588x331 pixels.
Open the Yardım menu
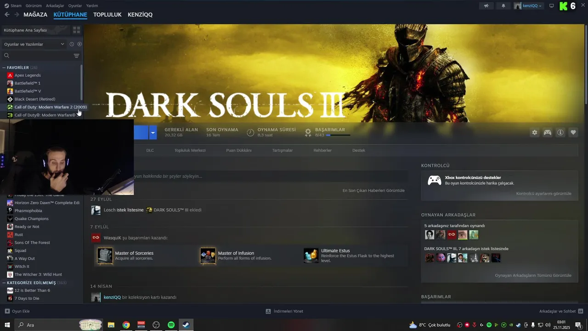[x=92, y=6]
